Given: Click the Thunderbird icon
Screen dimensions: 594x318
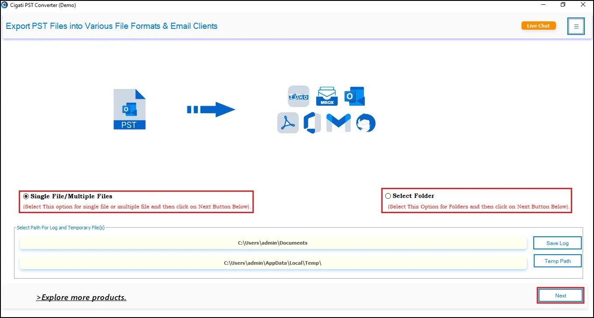Looking at the screenshot, I should click(366, 123).
